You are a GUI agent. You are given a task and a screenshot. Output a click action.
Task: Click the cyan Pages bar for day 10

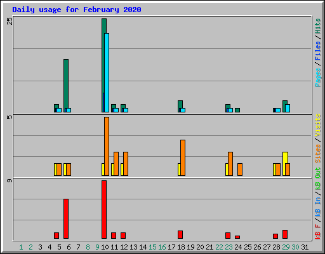pos(107,72)
